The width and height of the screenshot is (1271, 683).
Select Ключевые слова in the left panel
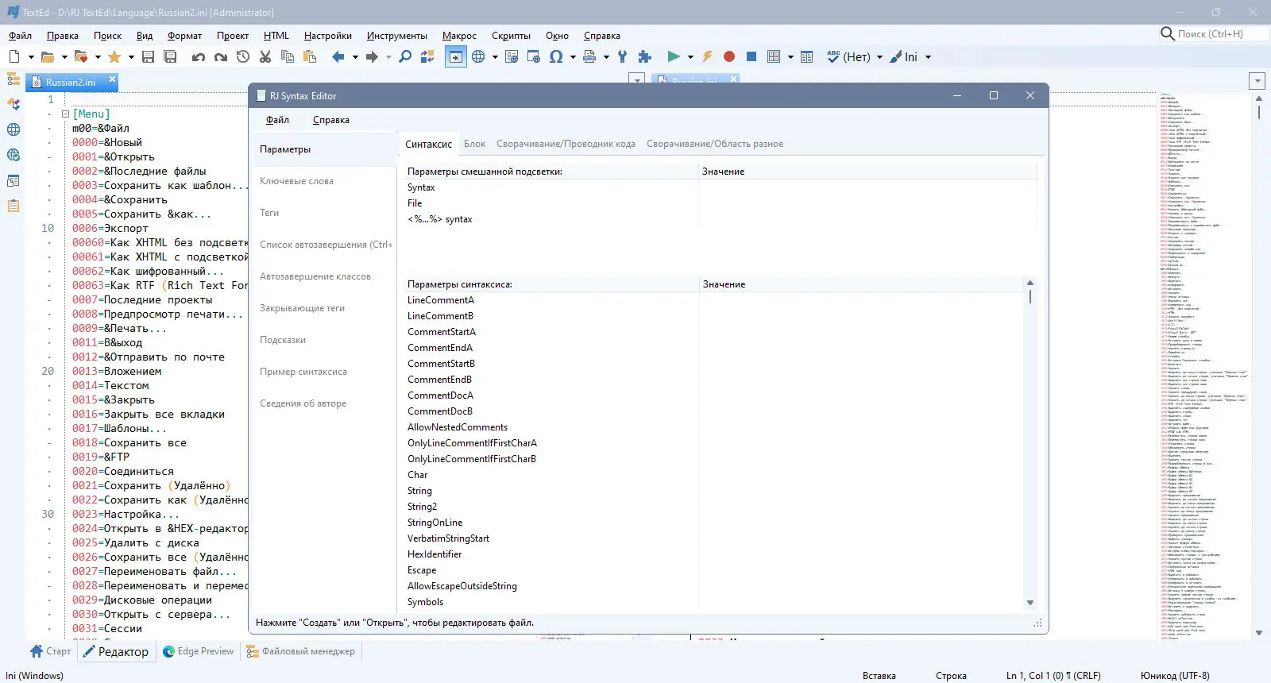[296, 181]
